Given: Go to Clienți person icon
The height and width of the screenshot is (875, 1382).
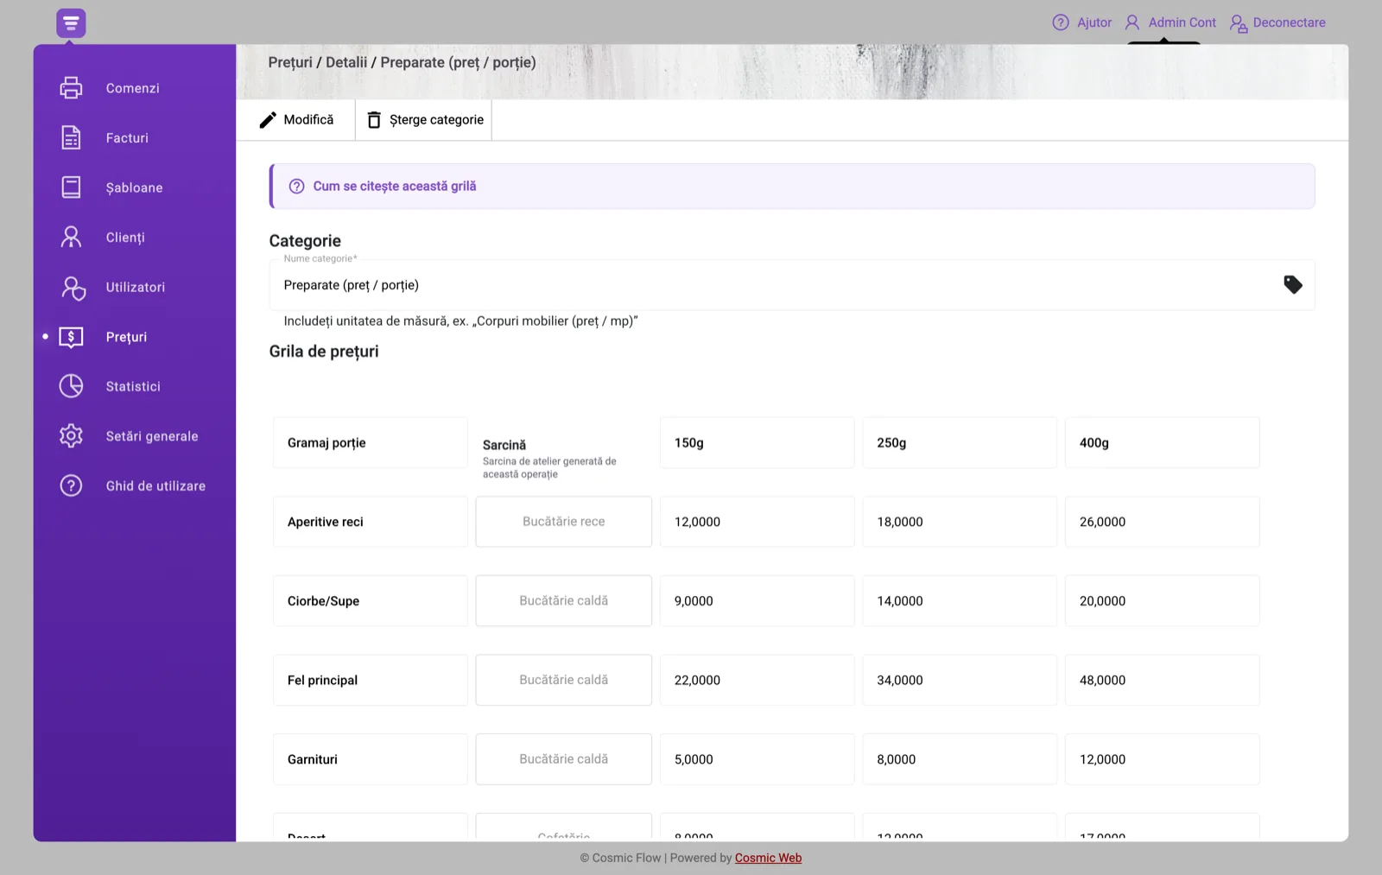Looking at the screenshot, I should (71, 238).
